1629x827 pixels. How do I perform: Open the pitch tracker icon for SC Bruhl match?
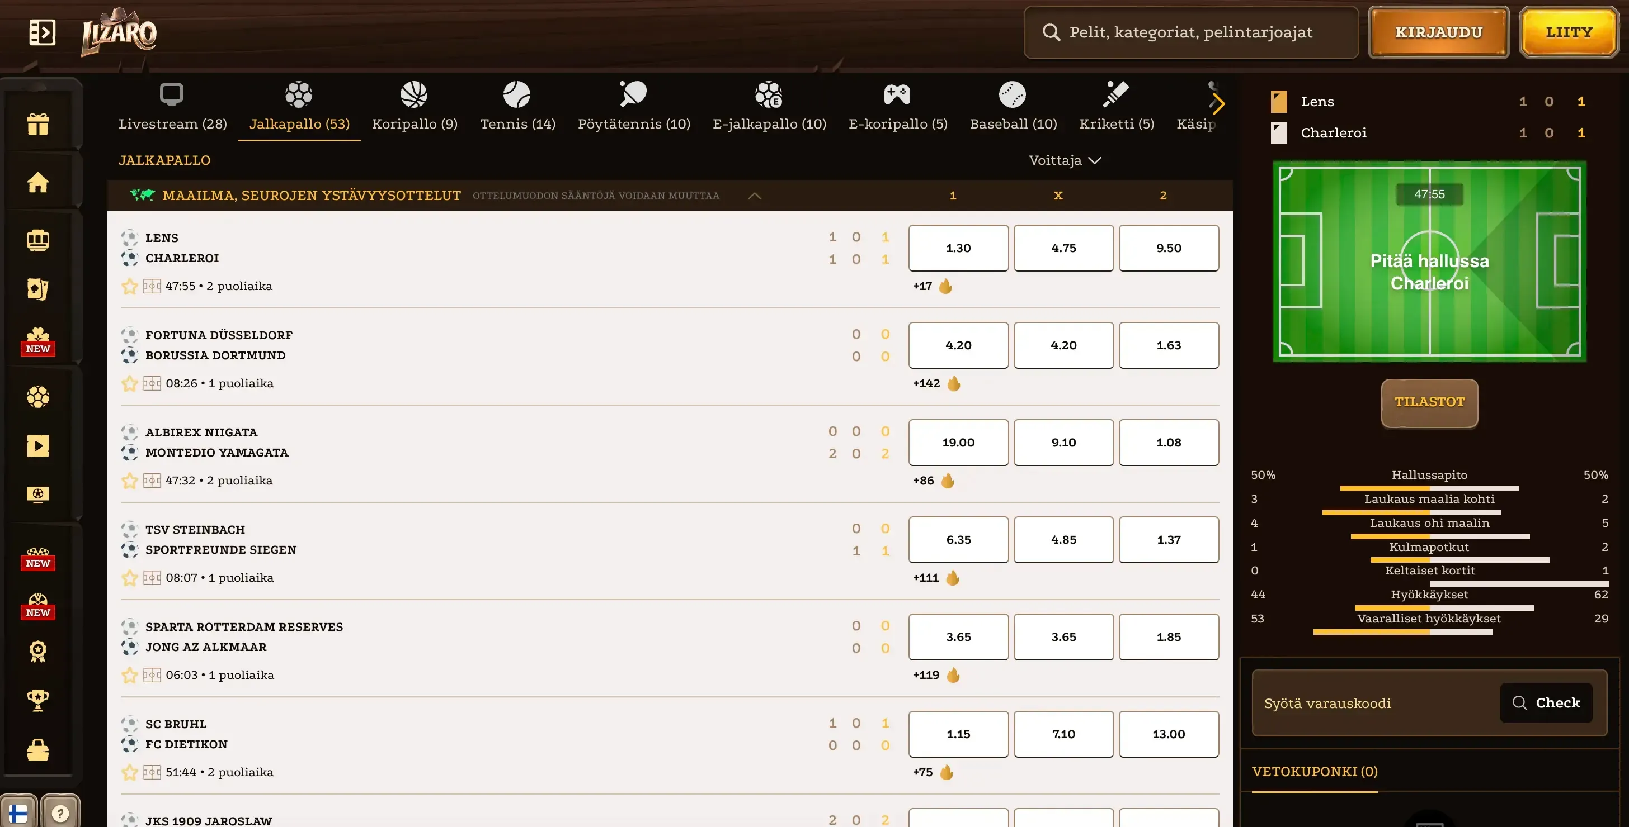152,773
